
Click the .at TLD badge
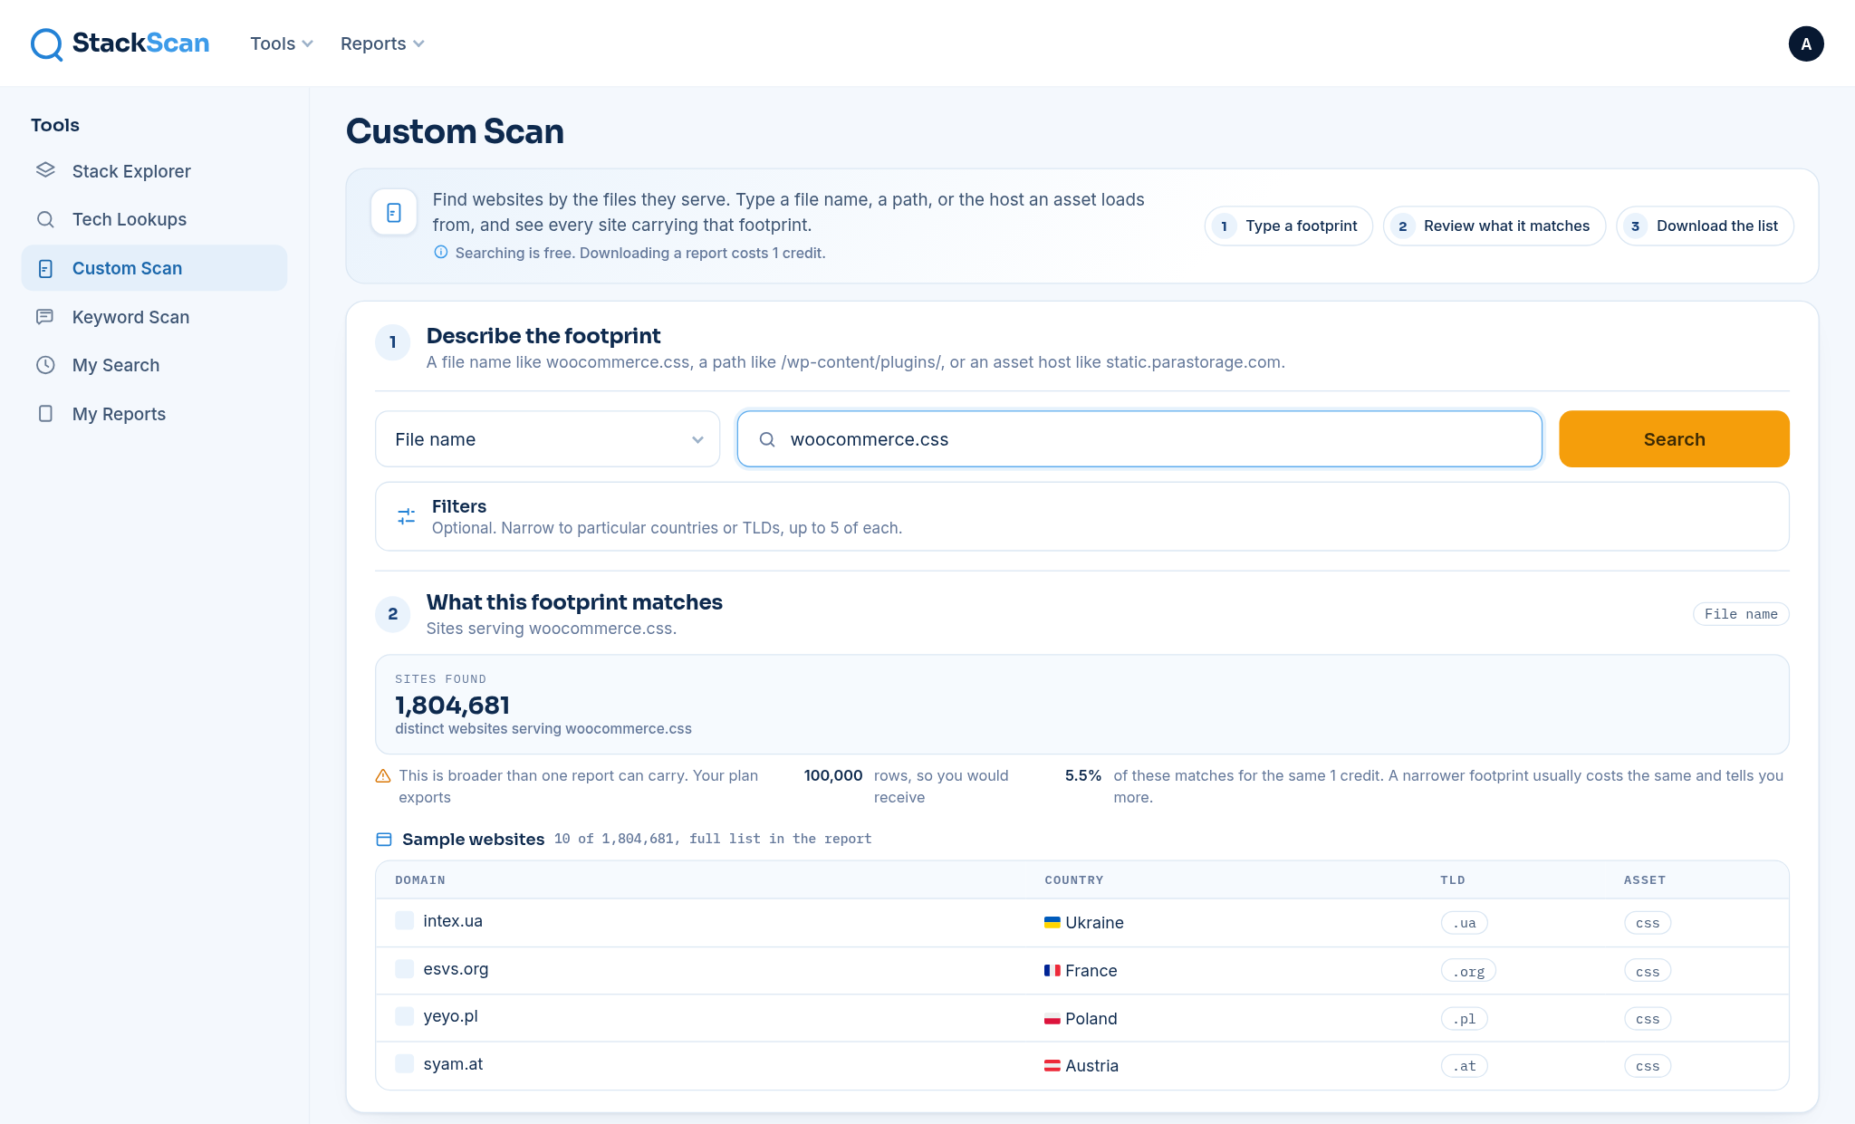point(1465,1066)
